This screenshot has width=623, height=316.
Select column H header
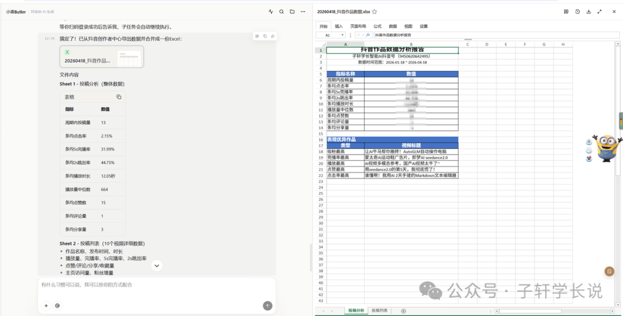point(563,44)
